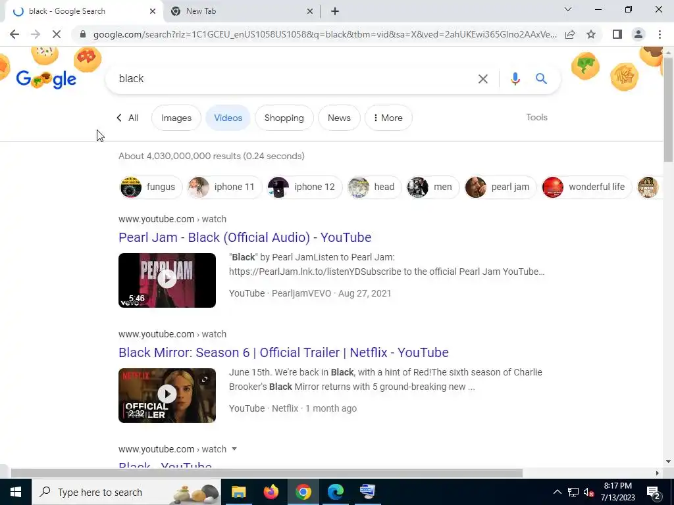Refine search with the 'head' chip

click(x=374, y=187)
